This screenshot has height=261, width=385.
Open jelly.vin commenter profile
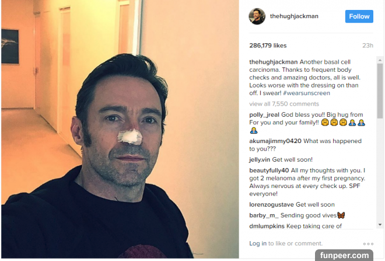pyautogui.click(x=260, y=160)
